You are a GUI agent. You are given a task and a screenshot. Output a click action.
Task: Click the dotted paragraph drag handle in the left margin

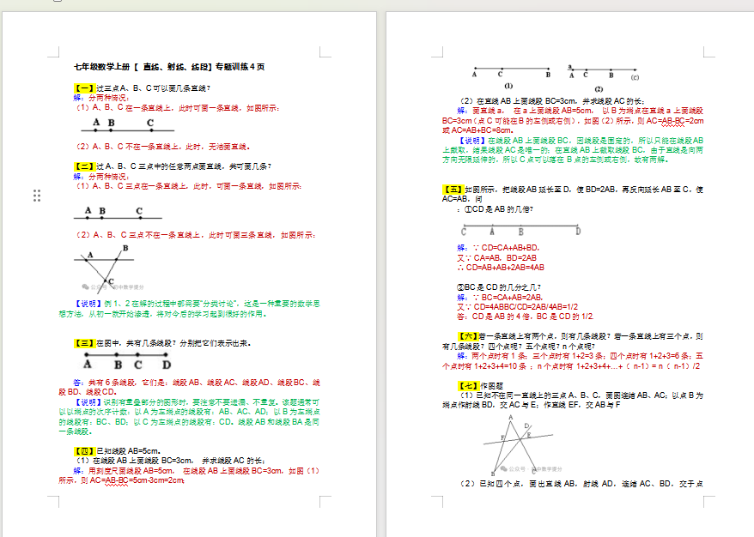(37, 196)
